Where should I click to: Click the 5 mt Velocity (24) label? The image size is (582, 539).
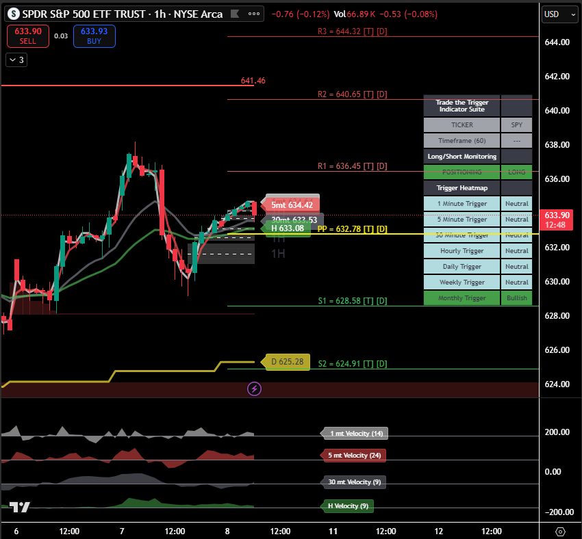pyautogui.click(x=353, y=456)
